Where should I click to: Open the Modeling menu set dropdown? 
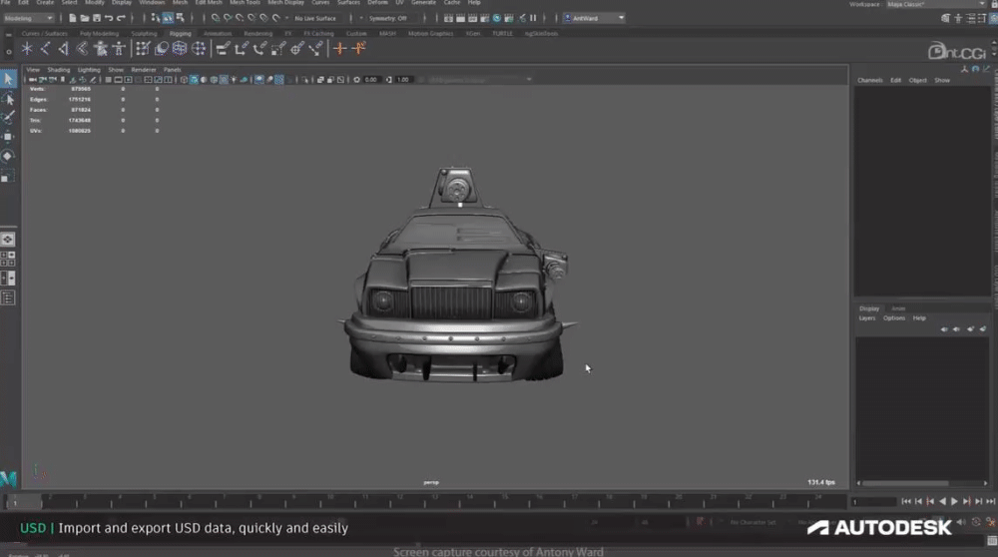point(28,18)
